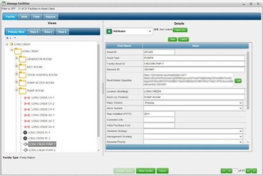Click the first page navigation button
The width and height of the screenshot is (263, 176).
[x=224, y=170]
